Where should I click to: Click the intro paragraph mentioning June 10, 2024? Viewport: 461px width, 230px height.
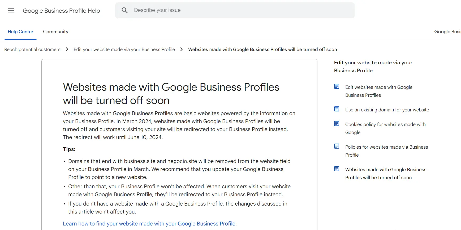(179, 125)
